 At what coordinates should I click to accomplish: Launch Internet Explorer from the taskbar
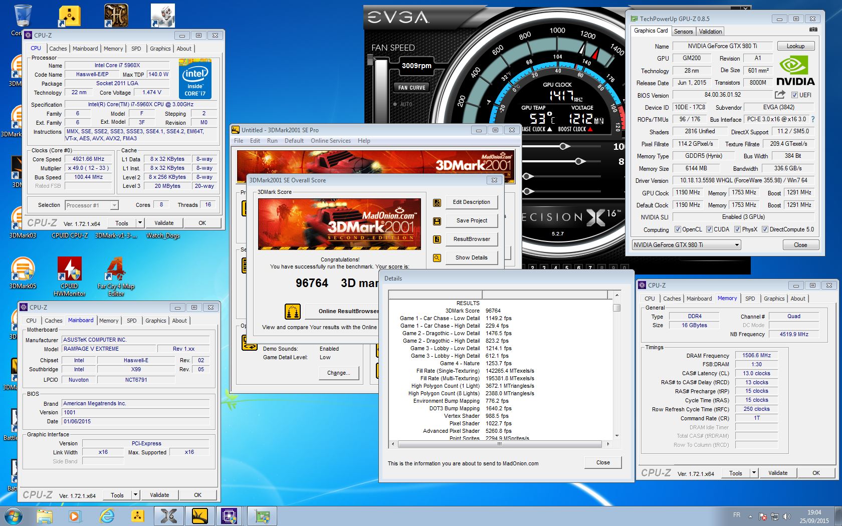click(107, 516)
